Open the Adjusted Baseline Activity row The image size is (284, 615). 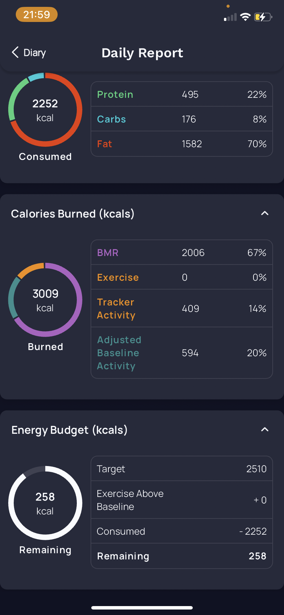(x=182, y=353)
